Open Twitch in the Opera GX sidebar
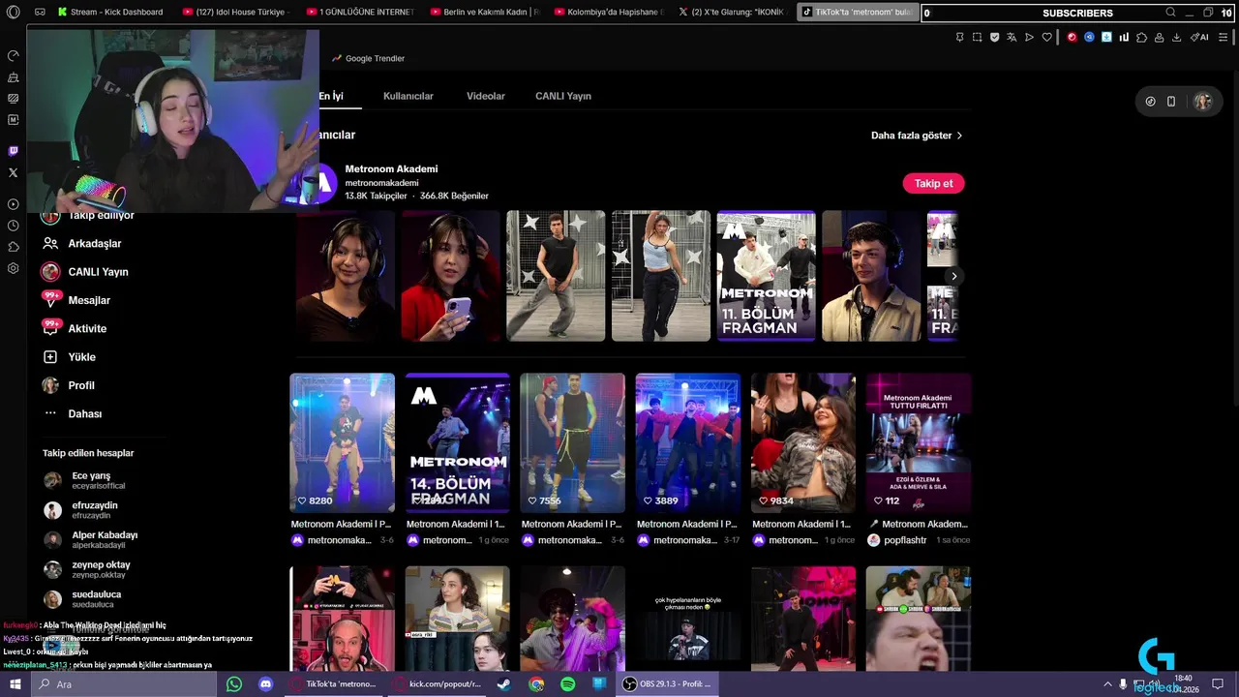Screen dimensions: 1239x697 pos(13,151)
